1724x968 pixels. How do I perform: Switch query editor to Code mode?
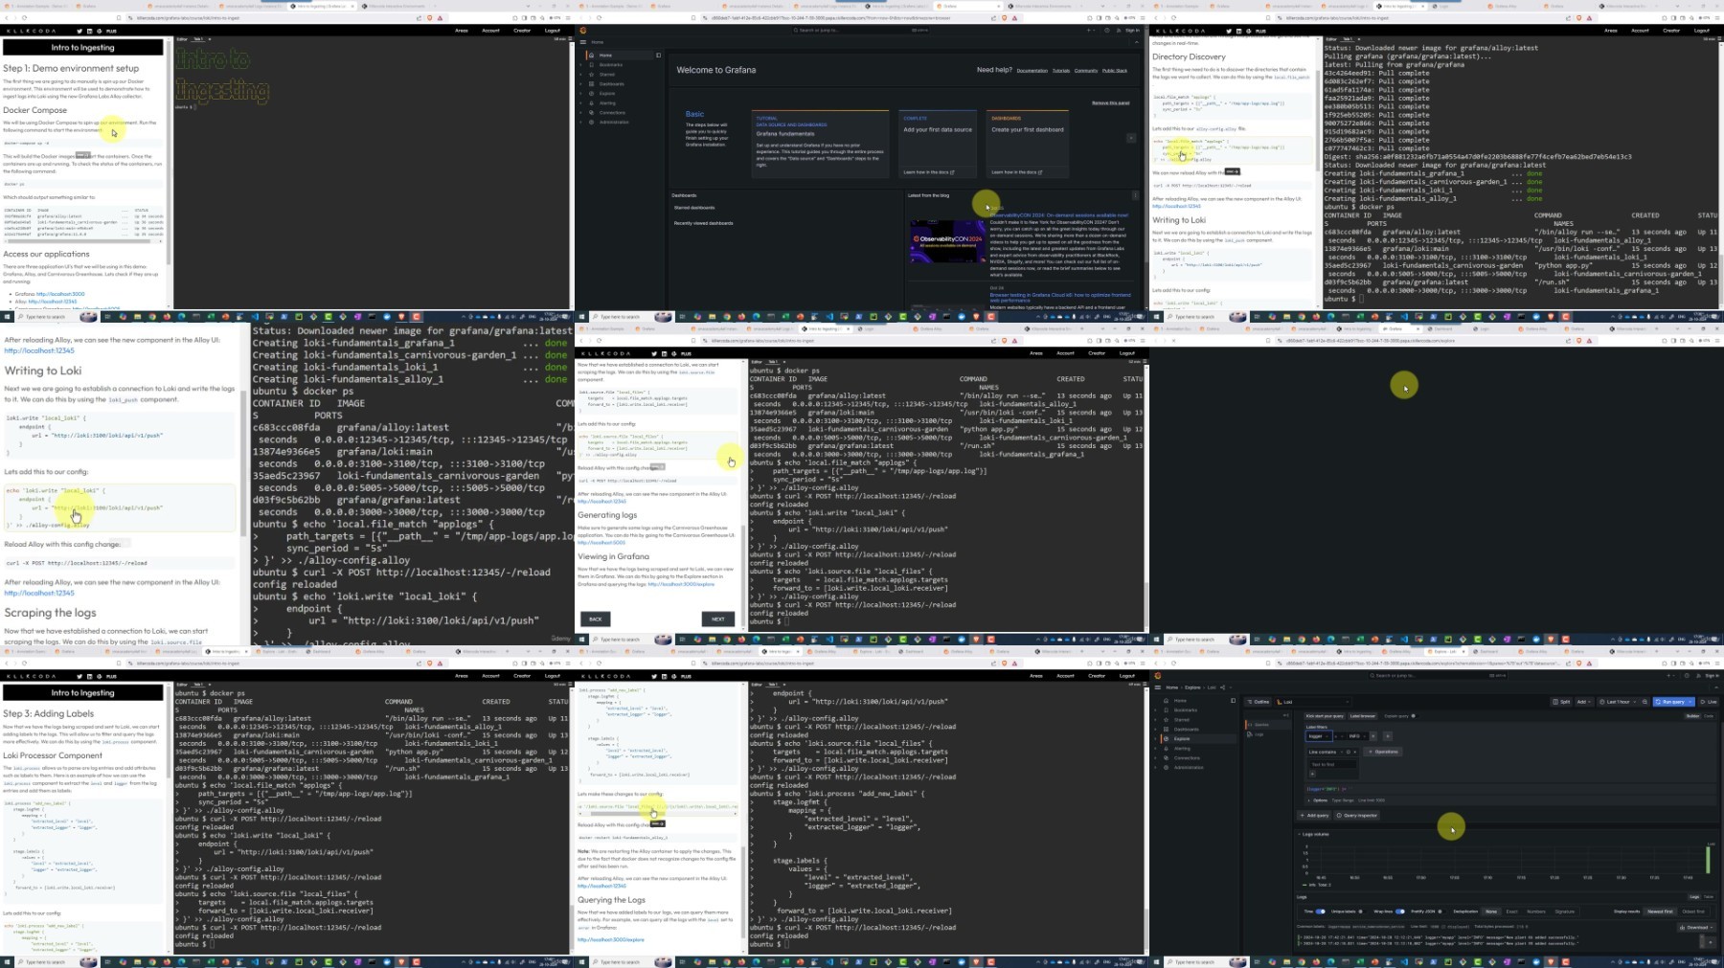(x=1710, y=716)
